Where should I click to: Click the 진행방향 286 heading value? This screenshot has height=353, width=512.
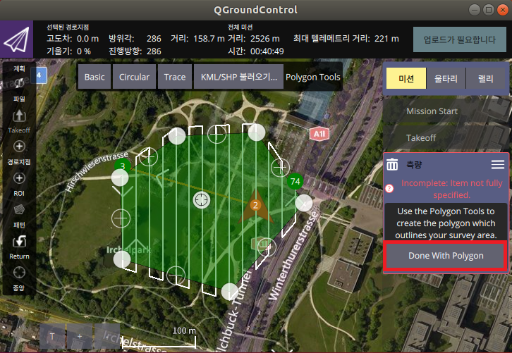coord(154,51)
